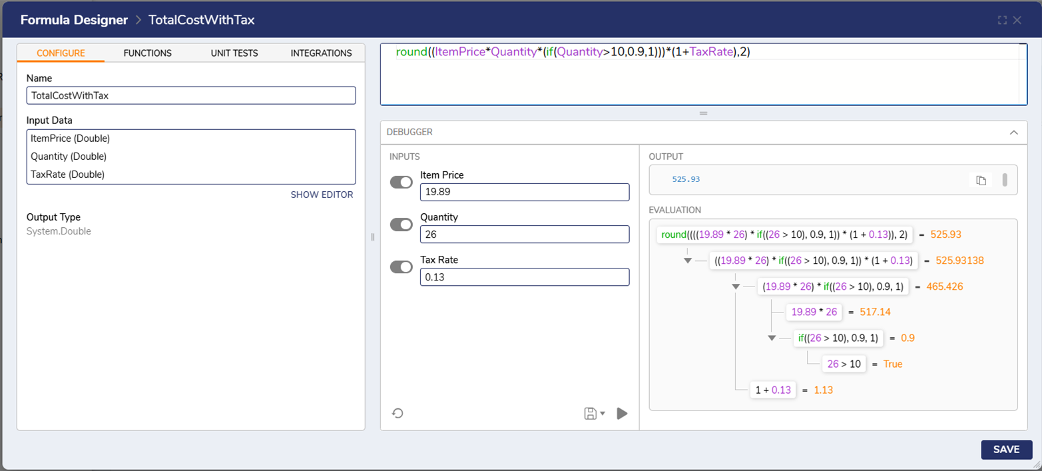Screen dimensions: 1042x471
Task: Switch to the Functions tab
Action: click(x=147, y=53)
